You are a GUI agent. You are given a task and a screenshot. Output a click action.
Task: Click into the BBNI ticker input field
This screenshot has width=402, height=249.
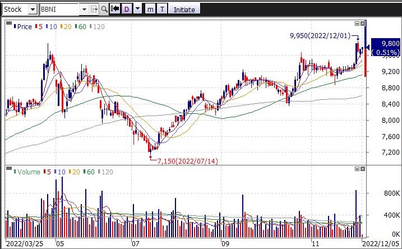point(59,9)
